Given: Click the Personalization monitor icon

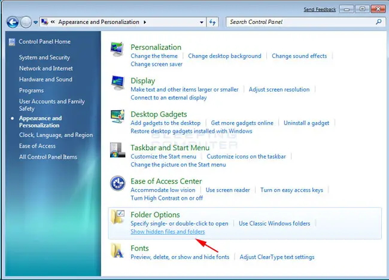Looking at the screenshot, I should pos(117,49).
